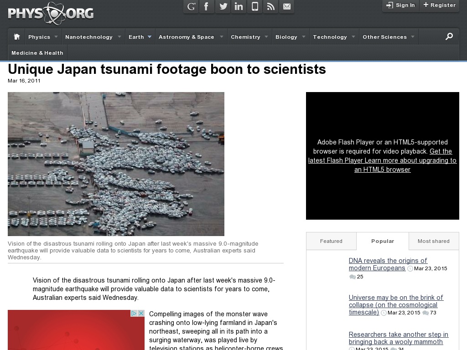Click the Sign In arrow icon
The image size is (467, 350).
[x=389, y=5]
